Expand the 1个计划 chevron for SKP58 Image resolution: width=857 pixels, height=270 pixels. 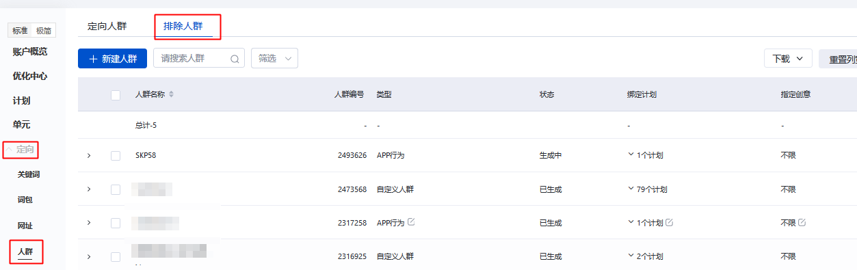[631, 154]
